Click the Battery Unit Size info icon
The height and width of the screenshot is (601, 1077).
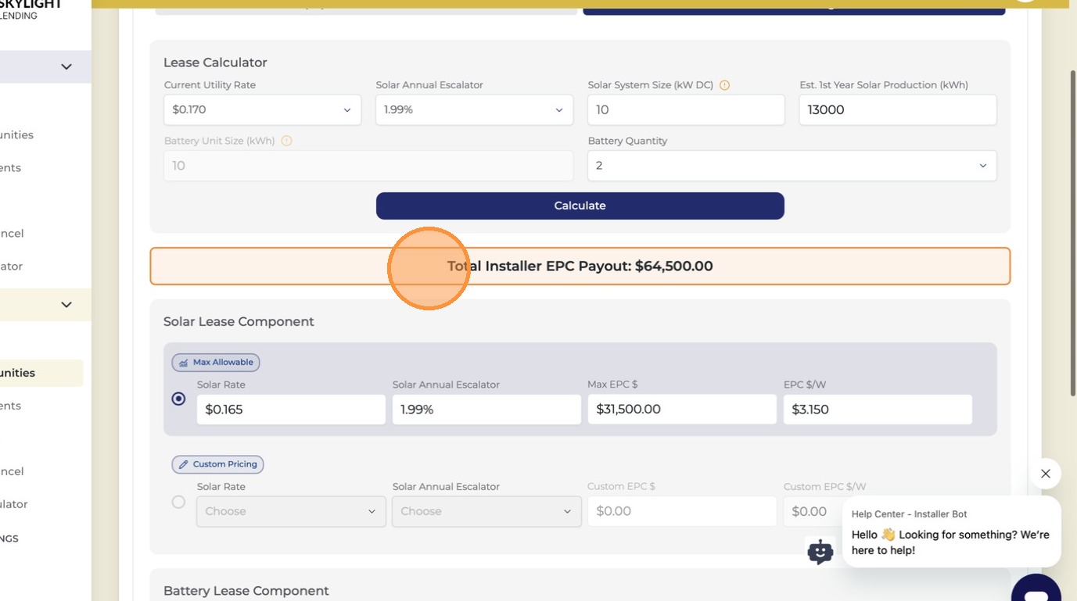[286, 141]
